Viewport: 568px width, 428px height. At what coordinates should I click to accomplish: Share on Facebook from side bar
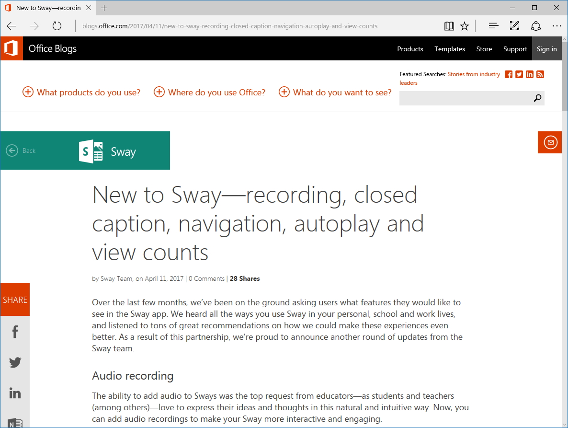(15, 332)
